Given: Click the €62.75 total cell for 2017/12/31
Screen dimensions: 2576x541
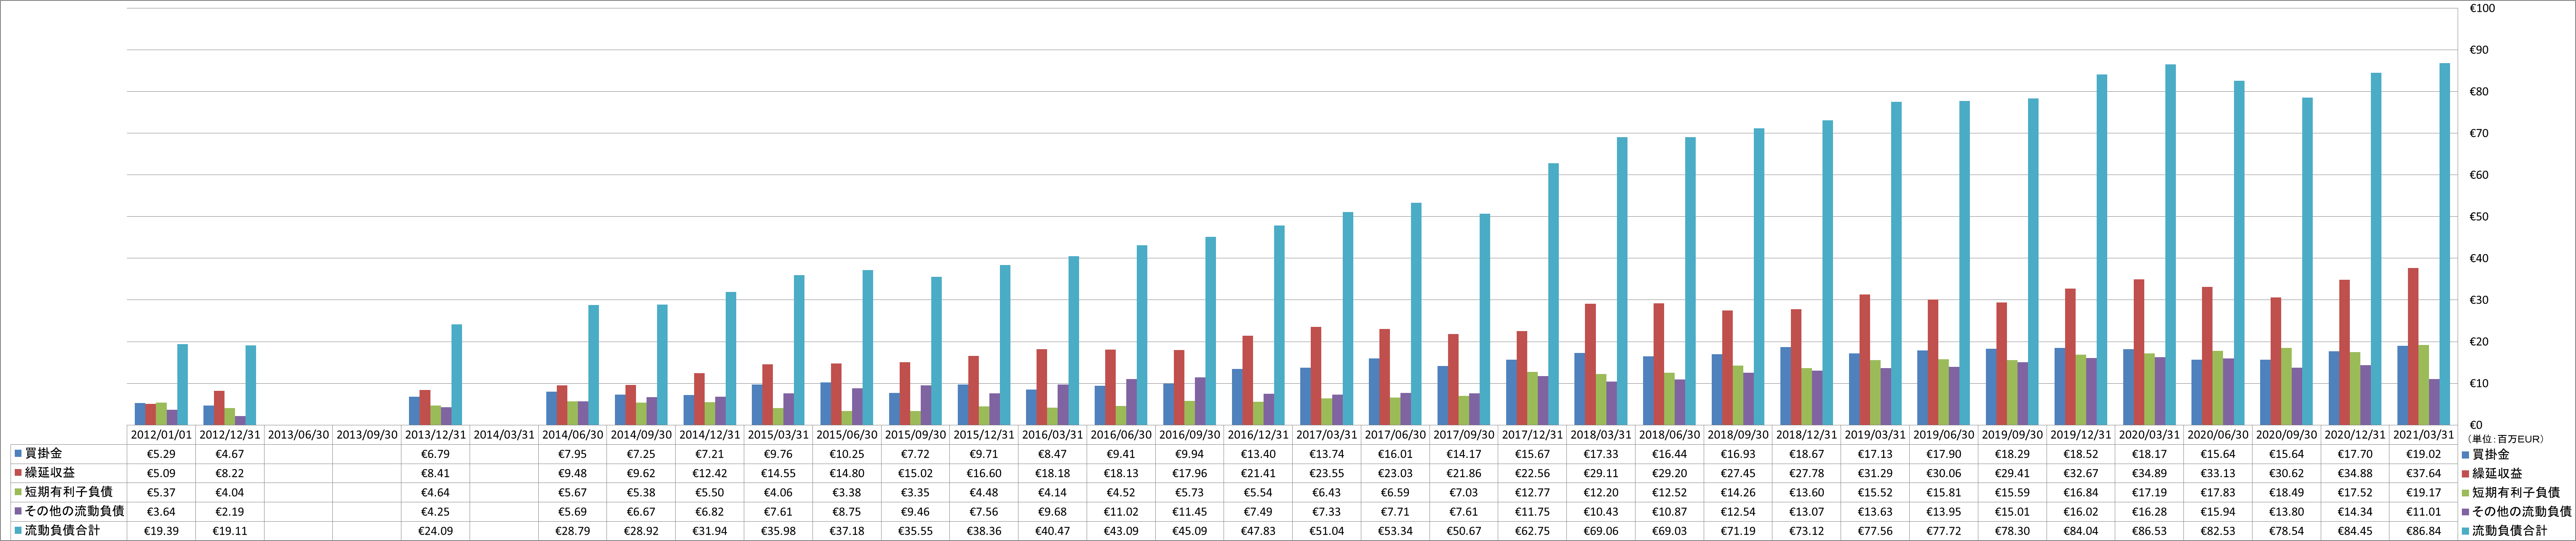Looking at the screenshot, I should click(x=1532, y=531).
